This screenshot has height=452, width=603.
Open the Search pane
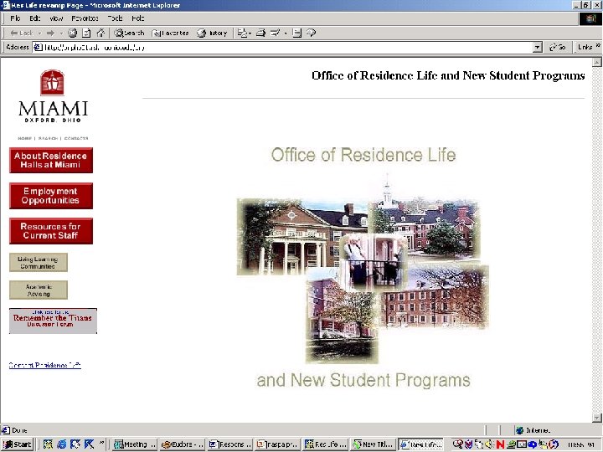(129, 33)
